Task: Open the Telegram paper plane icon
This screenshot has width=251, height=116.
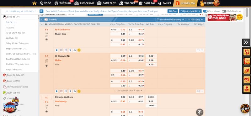Action: click(247, 71)
